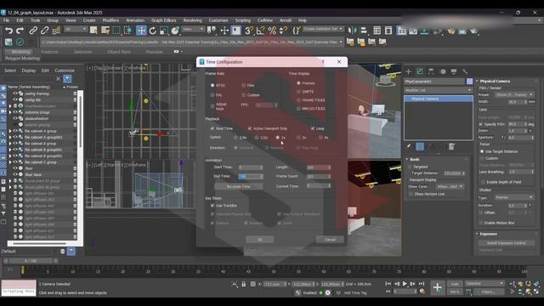Click the Play Animation button
Screen dimensions: 544x306
pos(405,284)
